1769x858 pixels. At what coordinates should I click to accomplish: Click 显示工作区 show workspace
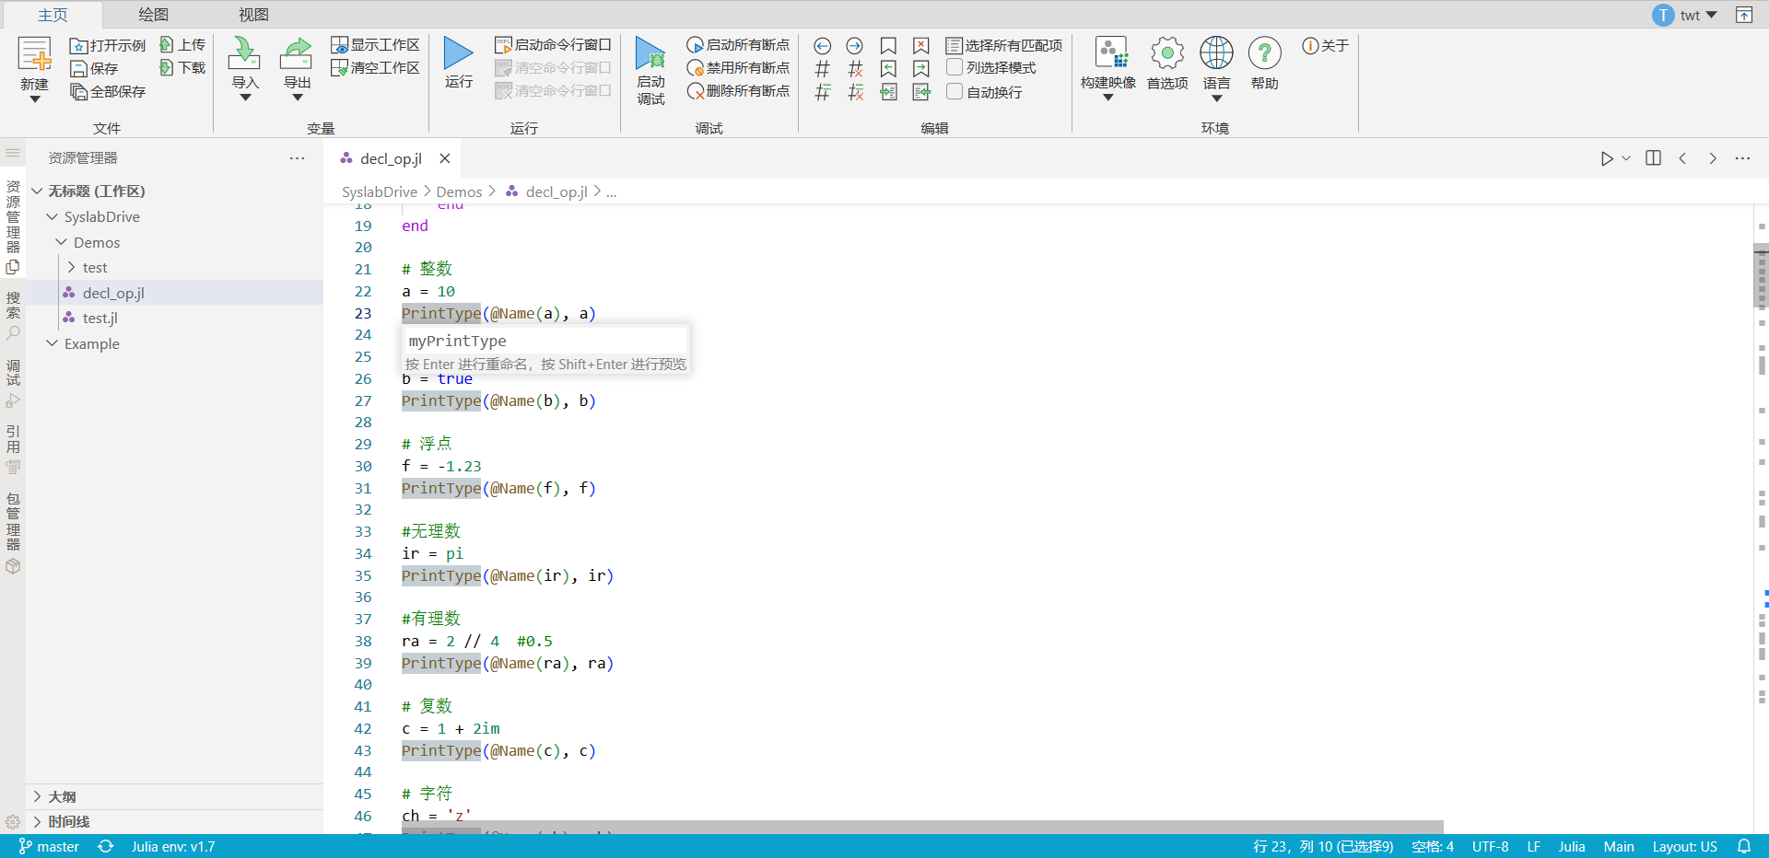375,44
